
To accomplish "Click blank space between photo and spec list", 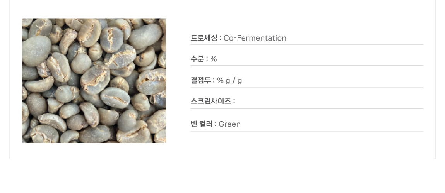I will pyautogui.click(x=178, y=81).
